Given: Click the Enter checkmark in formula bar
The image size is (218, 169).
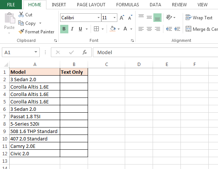Looking at the screenshot, I should pyautogui.click(x=71, y=52).
